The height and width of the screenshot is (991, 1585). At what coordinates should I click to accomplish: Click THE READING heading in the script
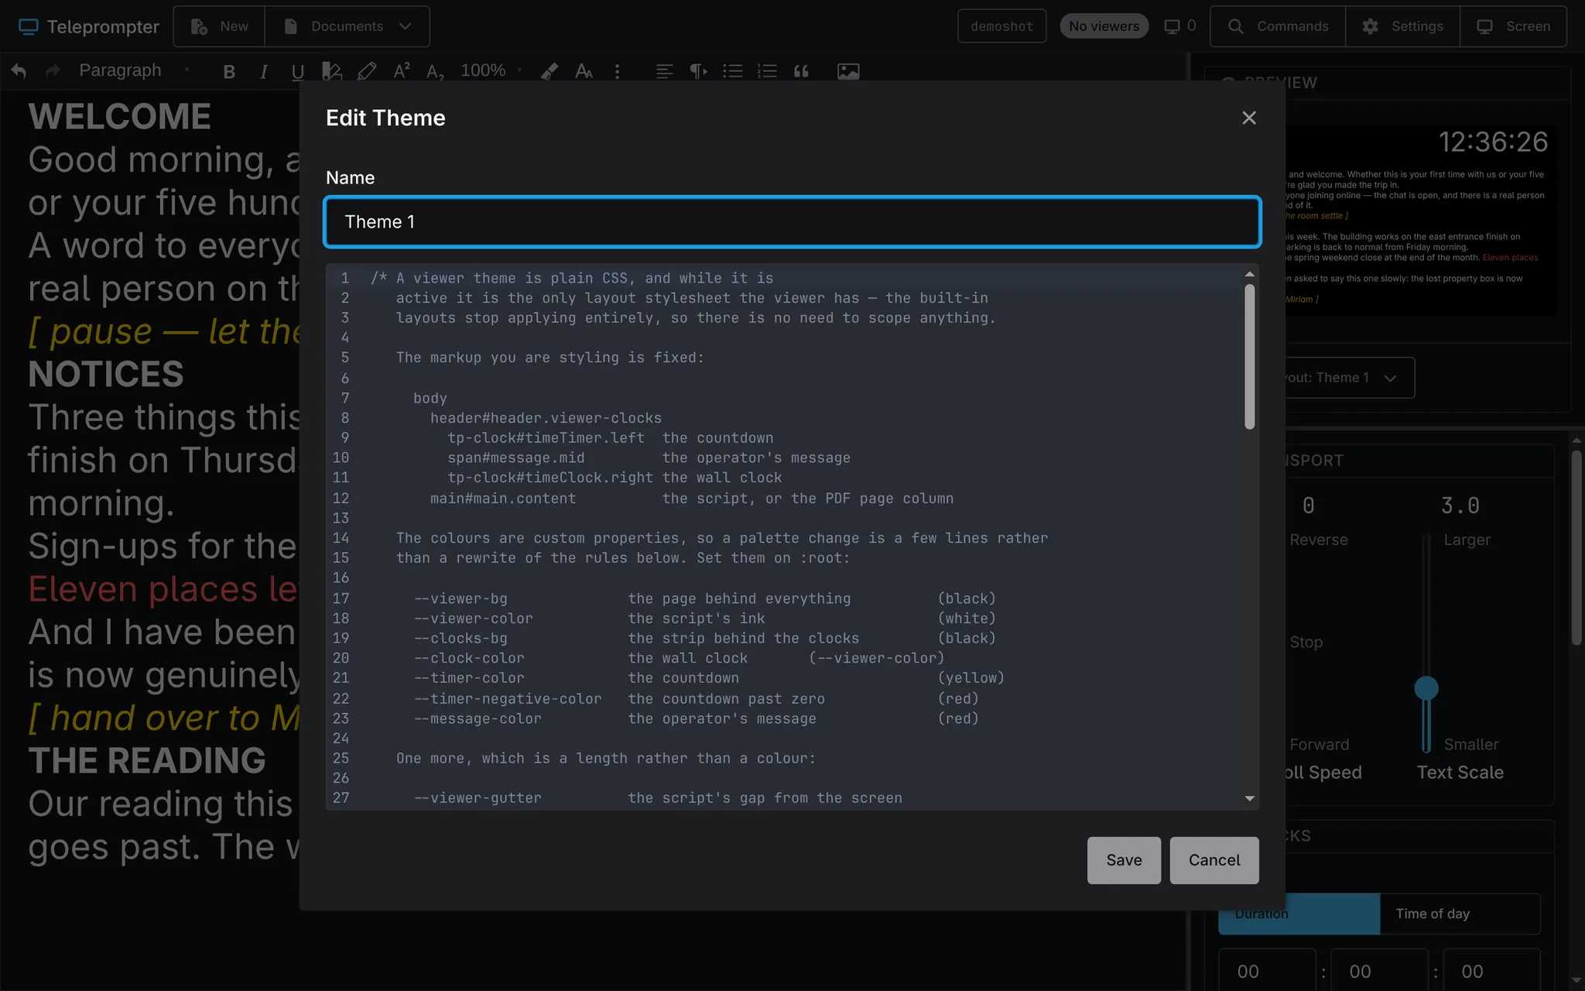coord(147,761)
